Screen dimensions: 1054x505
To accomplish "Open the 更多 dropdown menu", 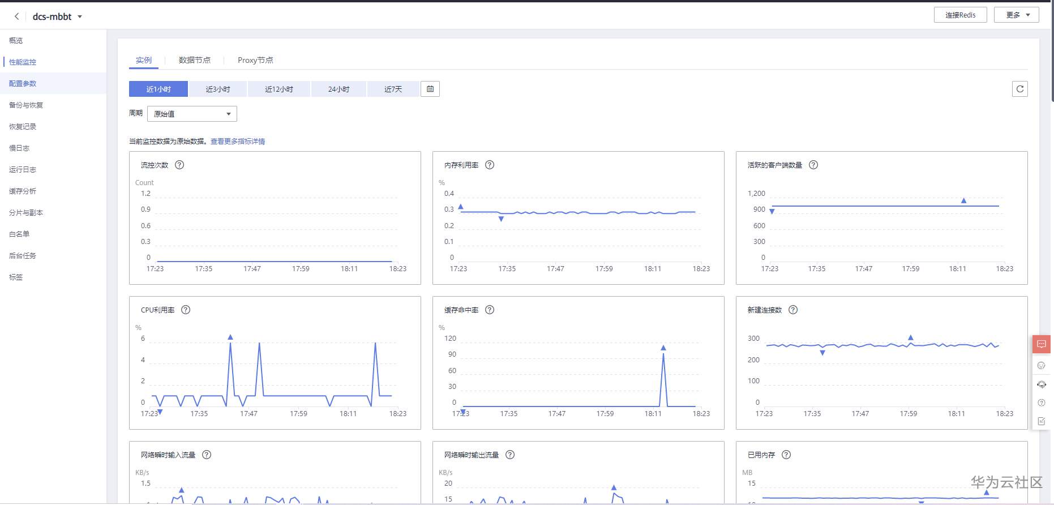I will (1017, 15).
